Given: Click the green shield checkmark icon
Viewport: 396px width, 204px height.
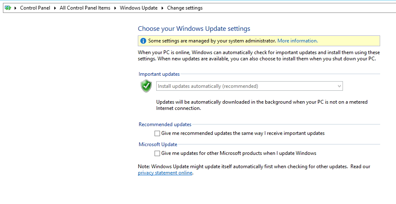Looking at the screenshot, I should pyautogui.click(x=146, y=86).
